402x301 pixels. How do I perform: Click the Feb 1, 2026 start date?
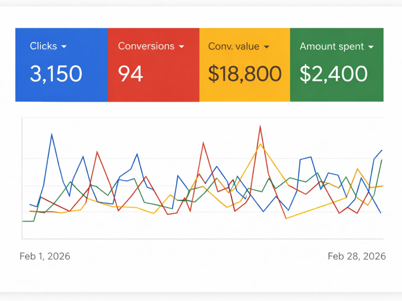click(x=45, y=256)
